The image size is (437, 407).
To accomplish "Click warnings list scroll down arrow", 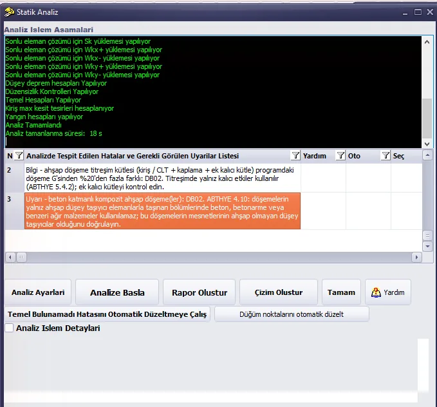I will [427, 246].
